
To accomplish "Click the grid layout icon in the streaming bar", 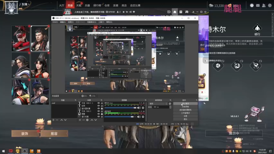I will pos(181,12).
